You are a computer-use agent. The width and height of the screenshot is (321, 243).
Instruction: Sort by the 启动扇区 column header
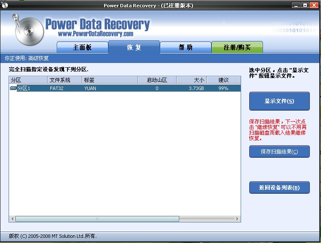click(157, 80)
